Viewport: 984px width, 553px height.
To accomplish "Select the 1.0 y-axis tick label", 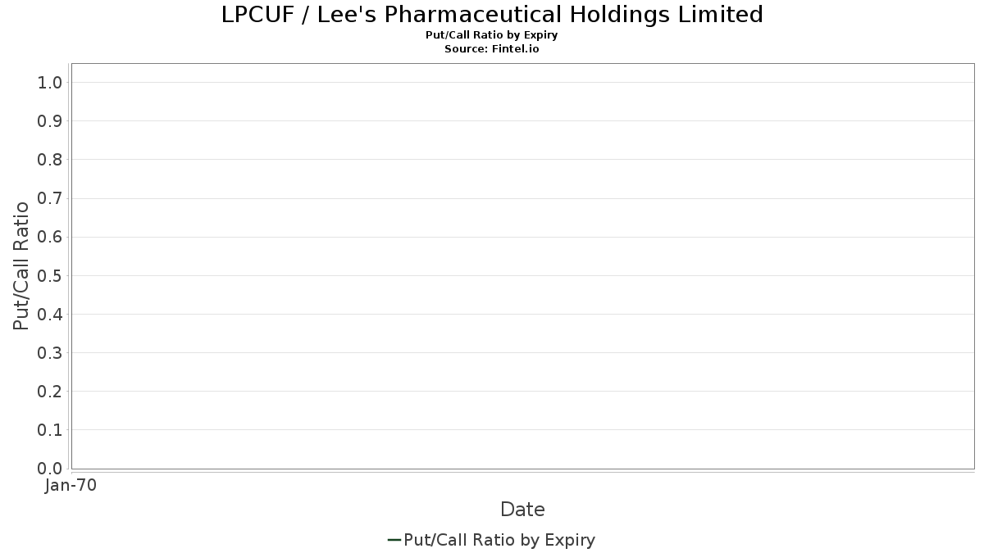I will (50, 82).
